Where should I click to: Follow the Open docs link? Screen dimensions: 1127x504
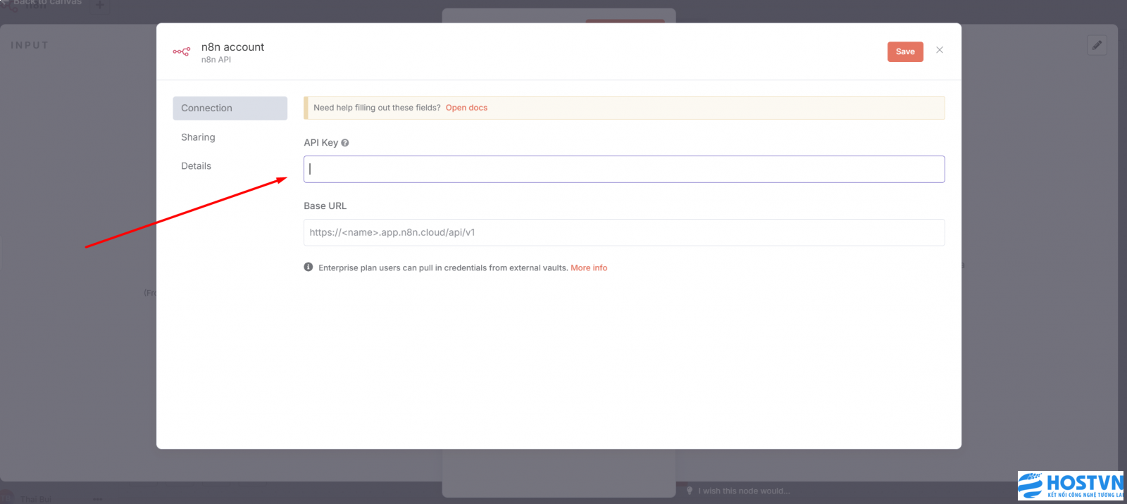pos(466,108)
